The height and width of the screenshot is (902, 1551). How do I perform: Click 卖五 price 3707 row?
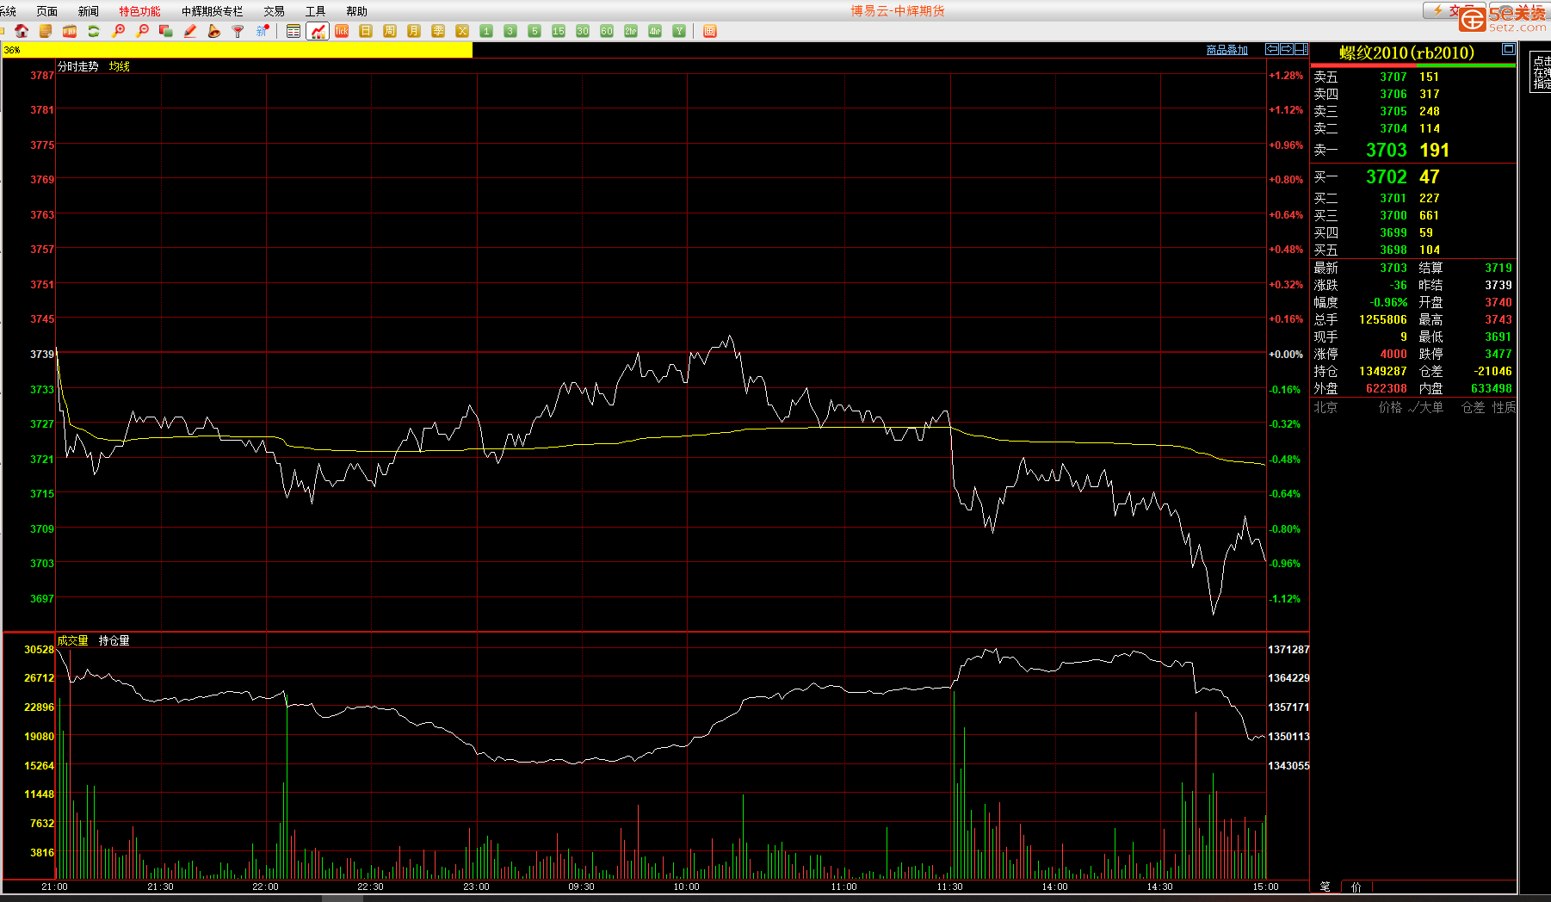[1413, 77]
